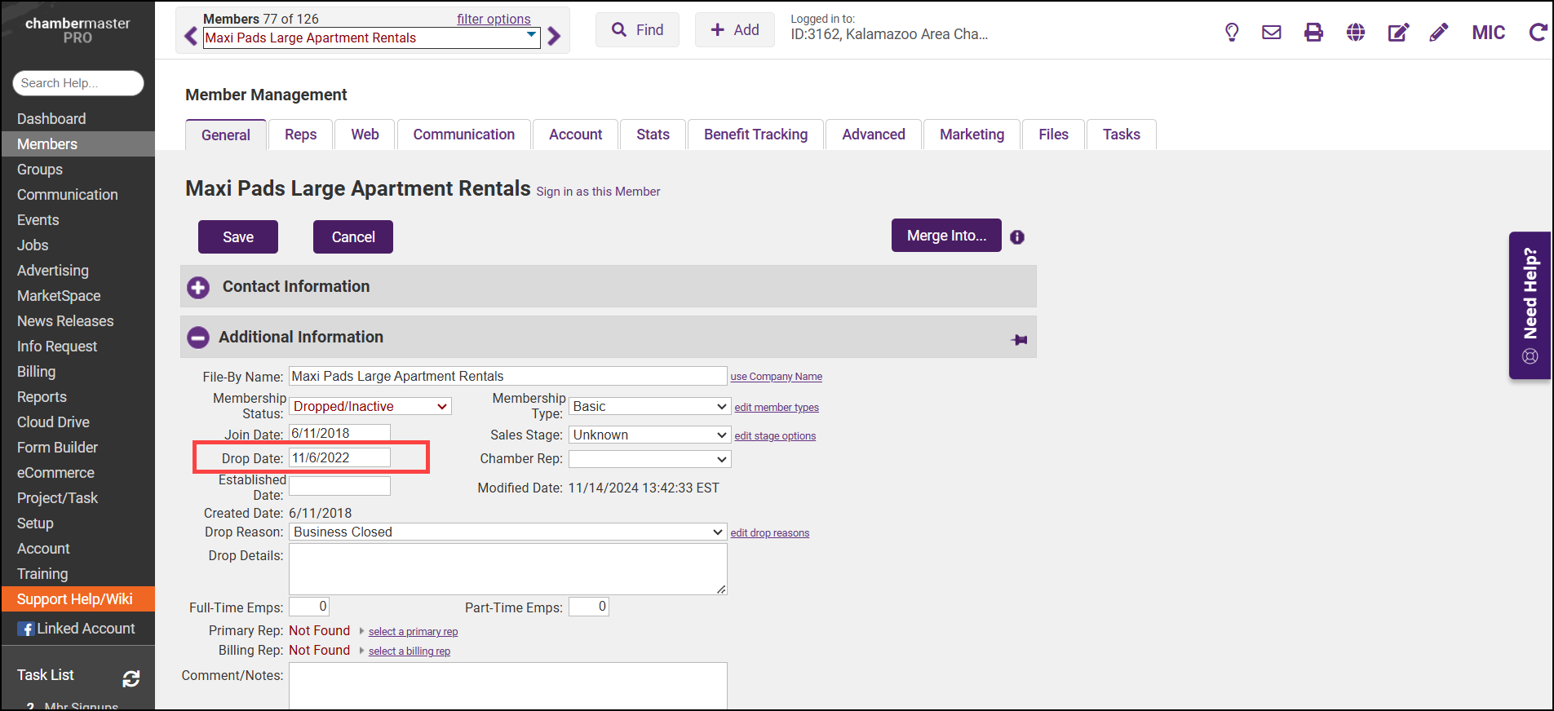Switch to the Benefit Tracking tab
Image resolution: width=1554 pixels, height=711 pixels.
755,135
